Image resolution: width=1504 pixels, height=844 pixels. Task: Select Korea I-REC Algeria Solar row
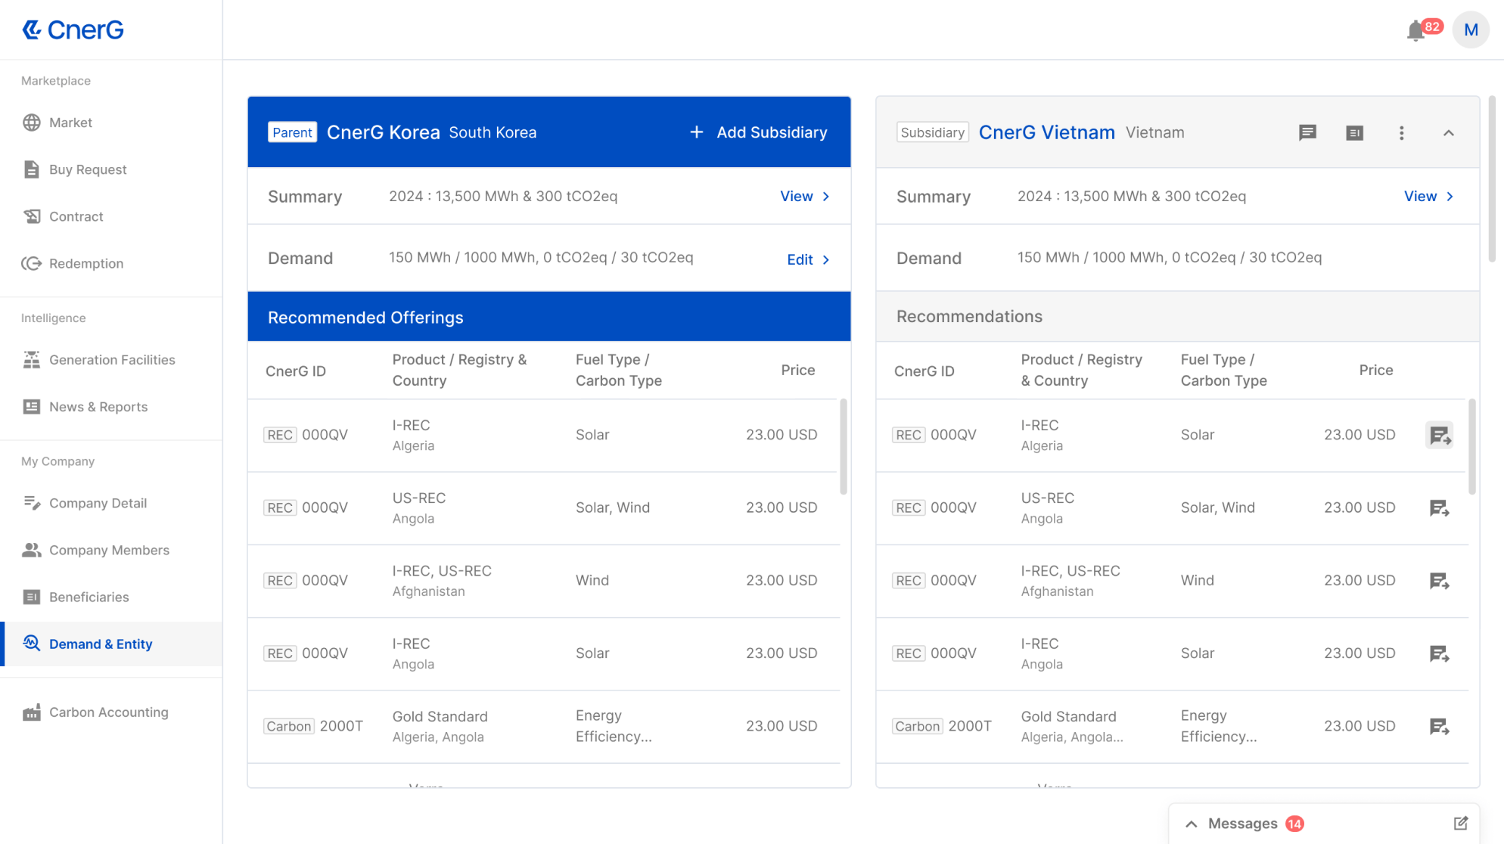(x=544, y=435)
